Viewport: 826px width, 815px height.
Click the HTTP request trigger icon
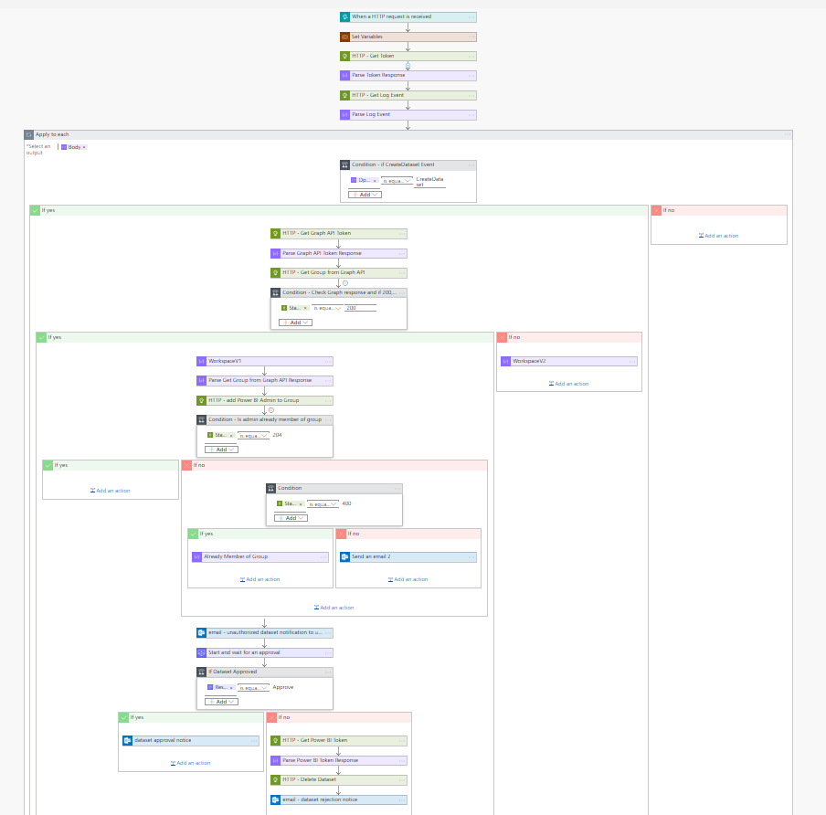pyautogui.click(x=344, y=17)
